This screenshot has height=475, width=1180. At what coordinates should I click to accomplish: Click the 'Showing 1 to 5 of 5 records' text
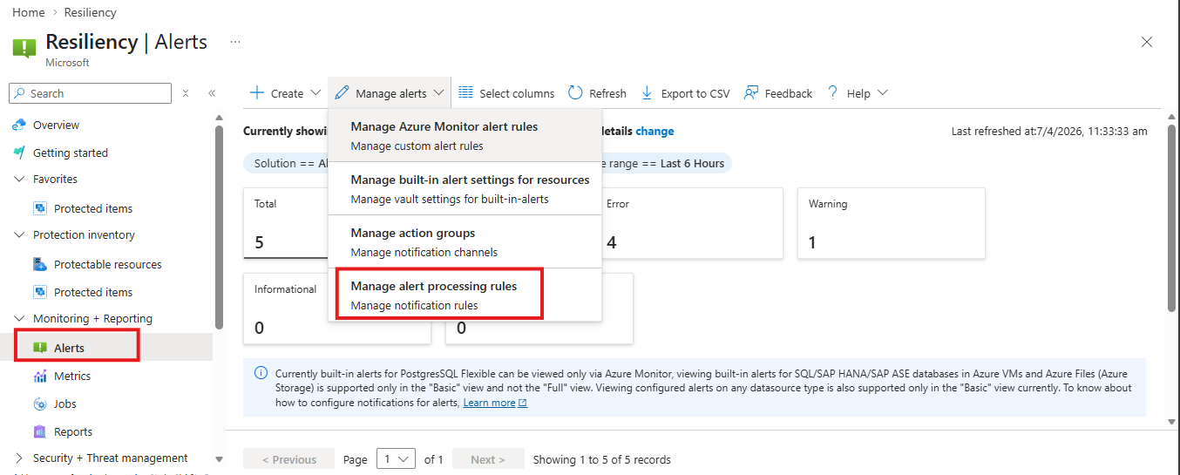[602, 459]
